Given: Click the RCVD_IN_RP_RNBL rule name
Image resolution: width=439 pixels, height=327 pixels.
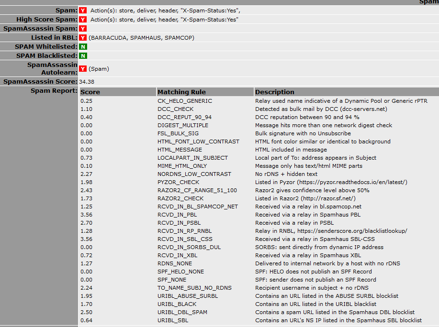Looking at the screenshot, I should coord(184,231).
